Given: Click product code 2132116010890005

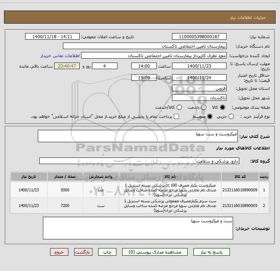Looking at the screenshot, I should tap(240, 206).
